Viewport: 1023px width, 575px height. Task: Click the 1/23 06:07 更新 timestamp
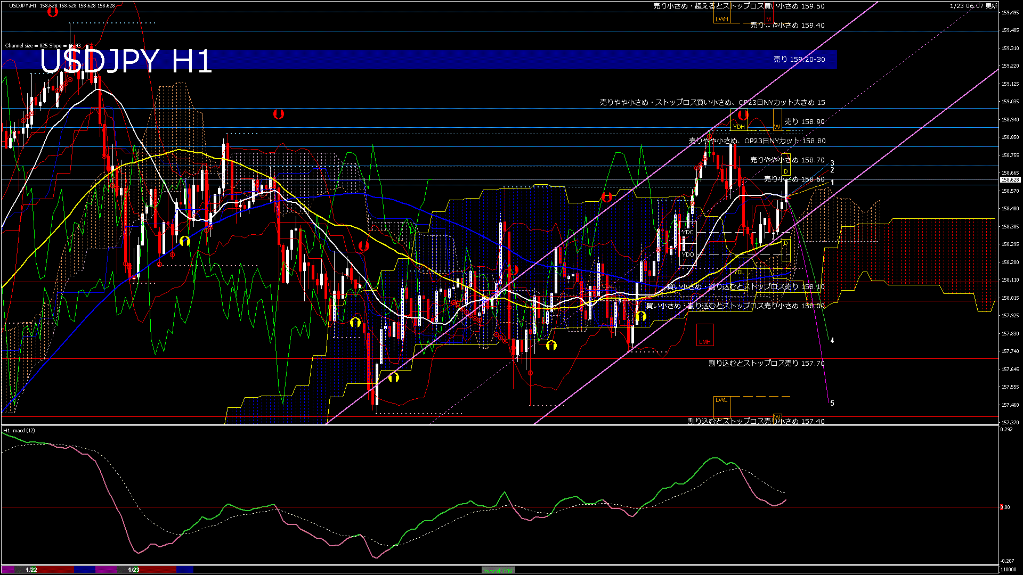pyautogui.click(x=973, y=6)
